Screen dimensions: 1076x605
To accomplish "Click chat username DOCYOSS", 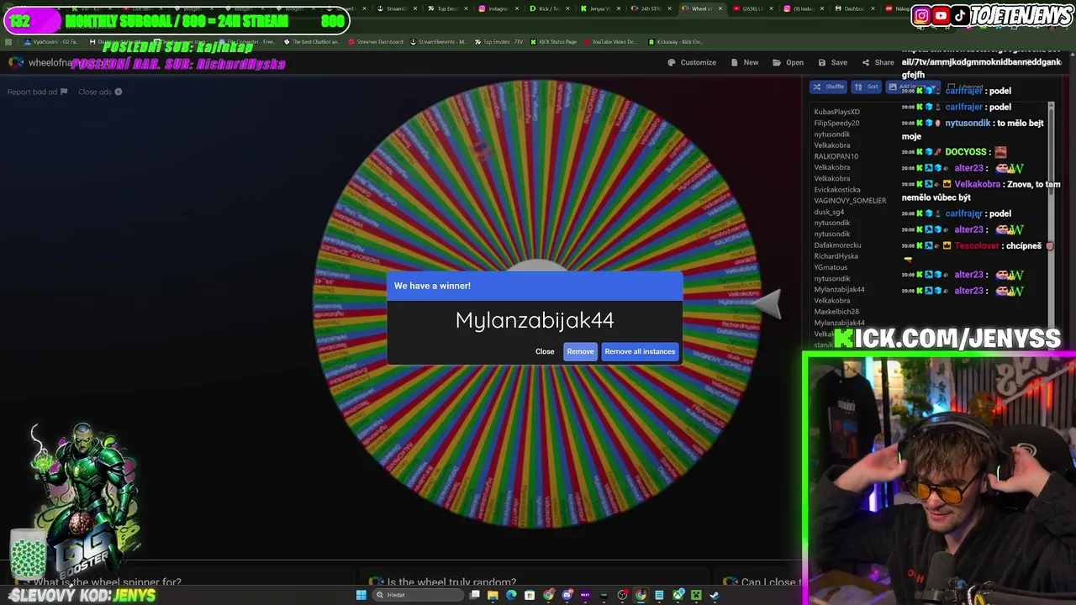I will pyautogui.click(x=965, y=152).
